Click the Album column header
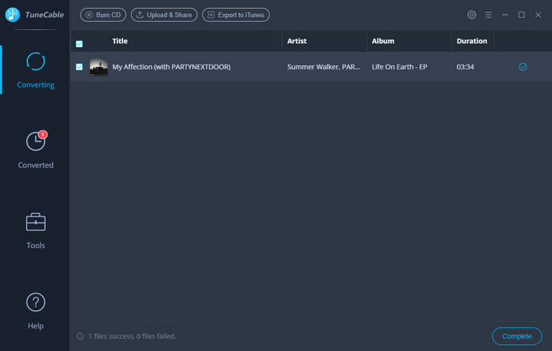This screenshot has height=351, width=552. click(383, 41)
